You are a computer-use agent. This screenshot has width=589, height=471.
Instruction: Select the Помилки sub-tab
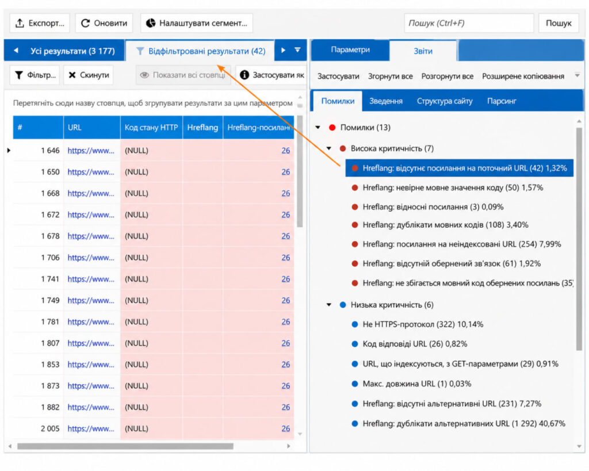(338, 101)
